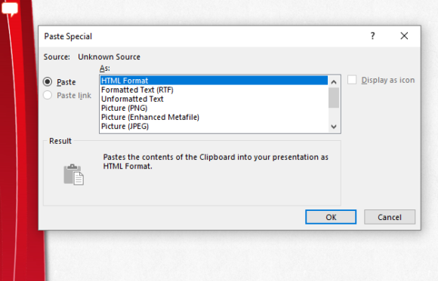Select the Paste link radio button
Viewport: 438px width, 281px height.
tap(48, 95)
